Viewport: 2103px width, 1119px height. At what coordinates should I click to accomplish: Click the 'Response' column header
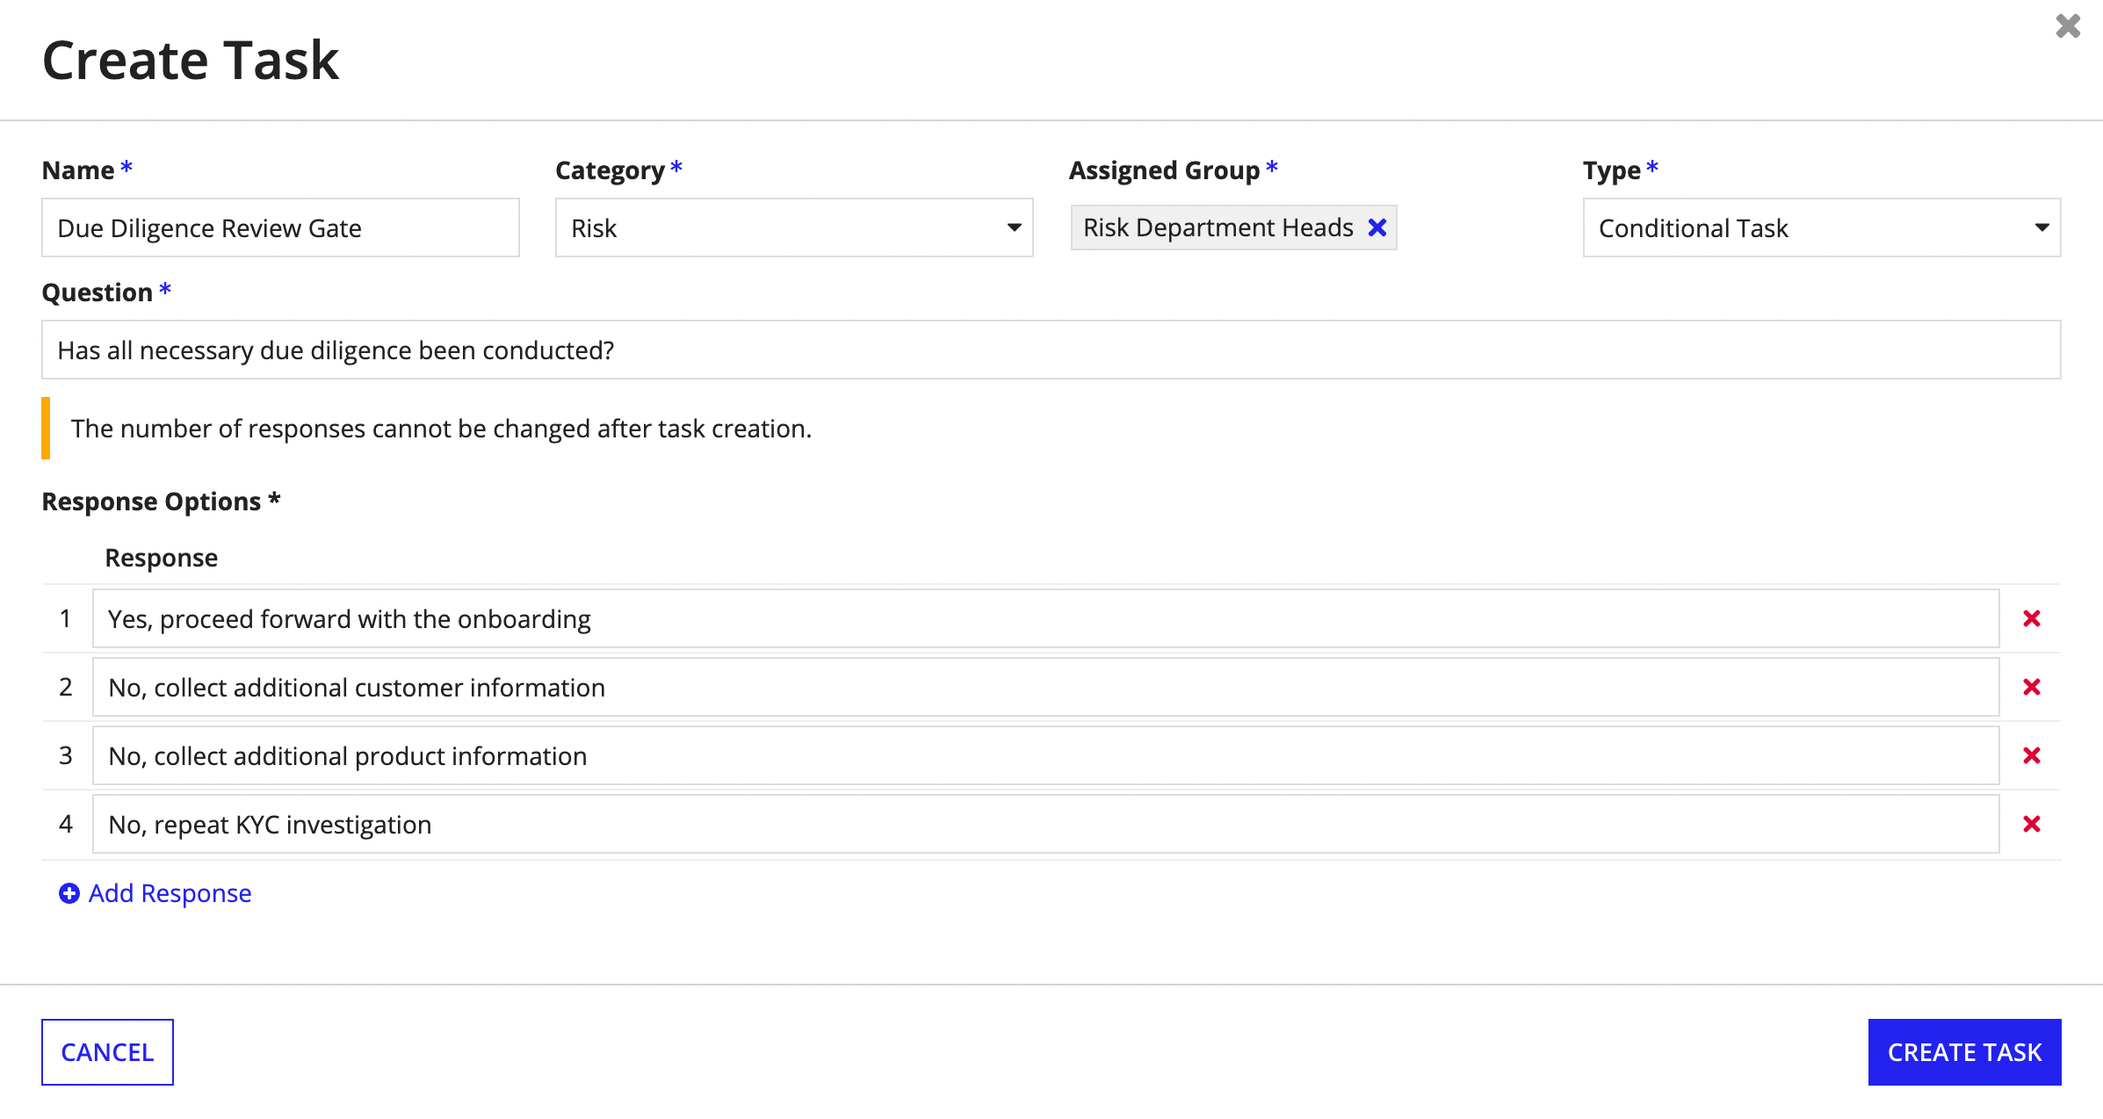click(x=161, y=558)
